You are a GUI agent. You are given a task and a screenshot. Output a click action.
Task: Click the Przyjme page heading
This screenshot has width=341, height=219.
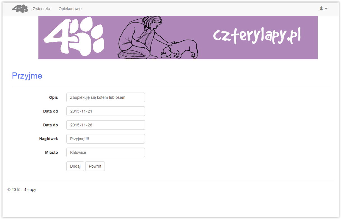point(27,76)
